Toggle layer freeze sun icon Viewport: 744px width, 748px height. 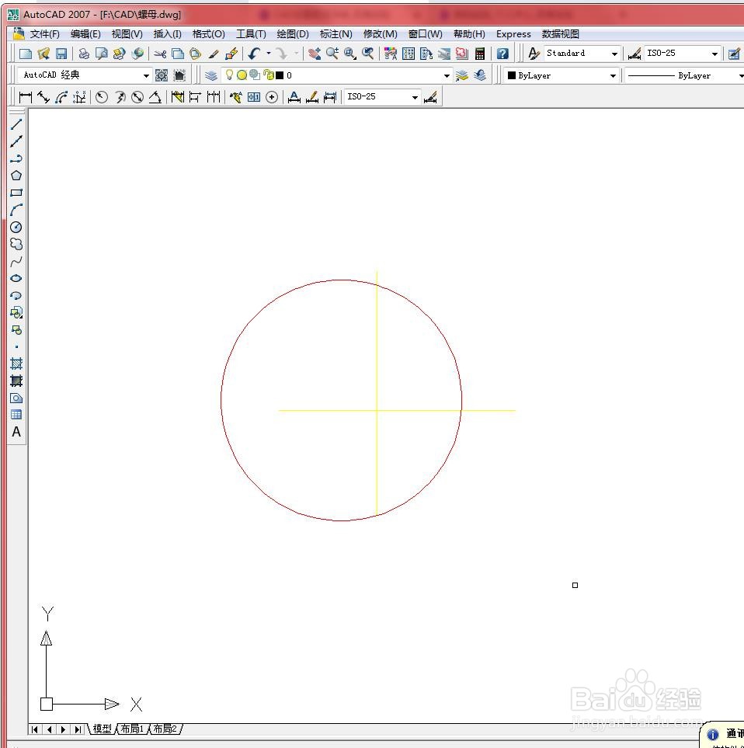click(242, 75)
